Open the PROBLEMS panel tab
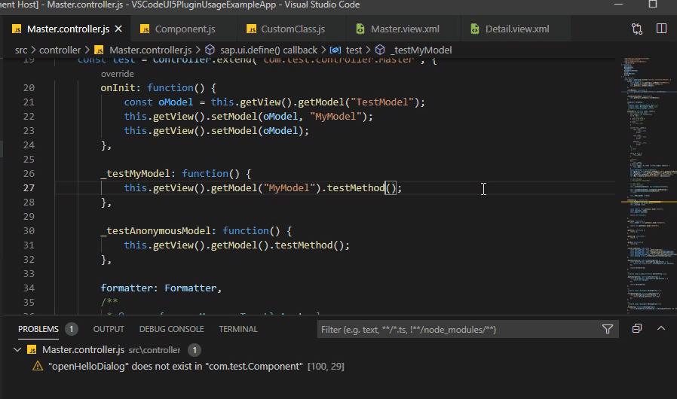The width and height of the screenshot is (677, 399). (x=38, y=329)
